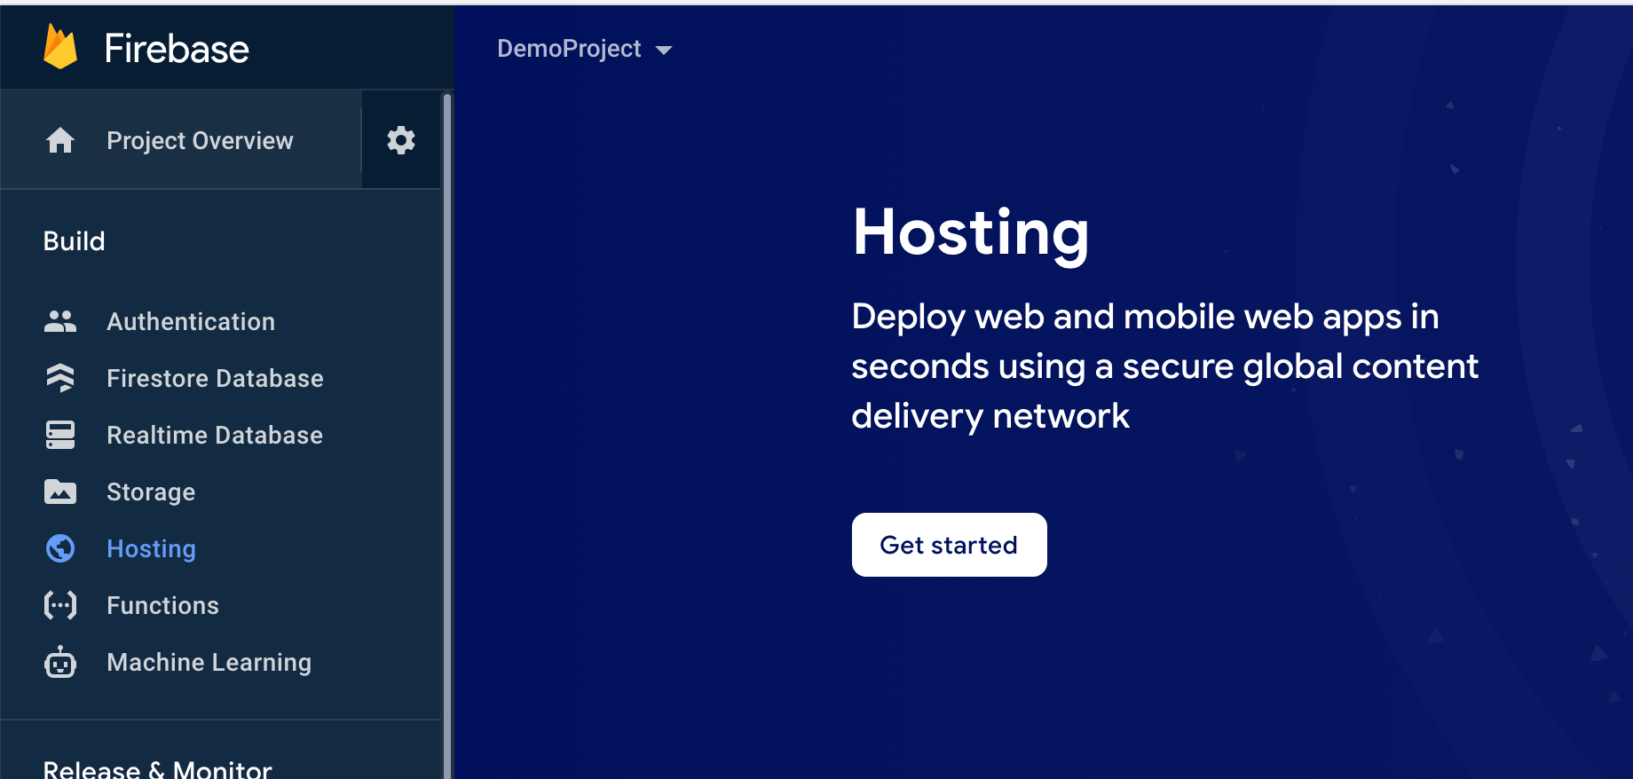Viewport: 1633px width, 779px height.
Task: Click the sidebar vertical scrollbar
Action: [447, 435]
